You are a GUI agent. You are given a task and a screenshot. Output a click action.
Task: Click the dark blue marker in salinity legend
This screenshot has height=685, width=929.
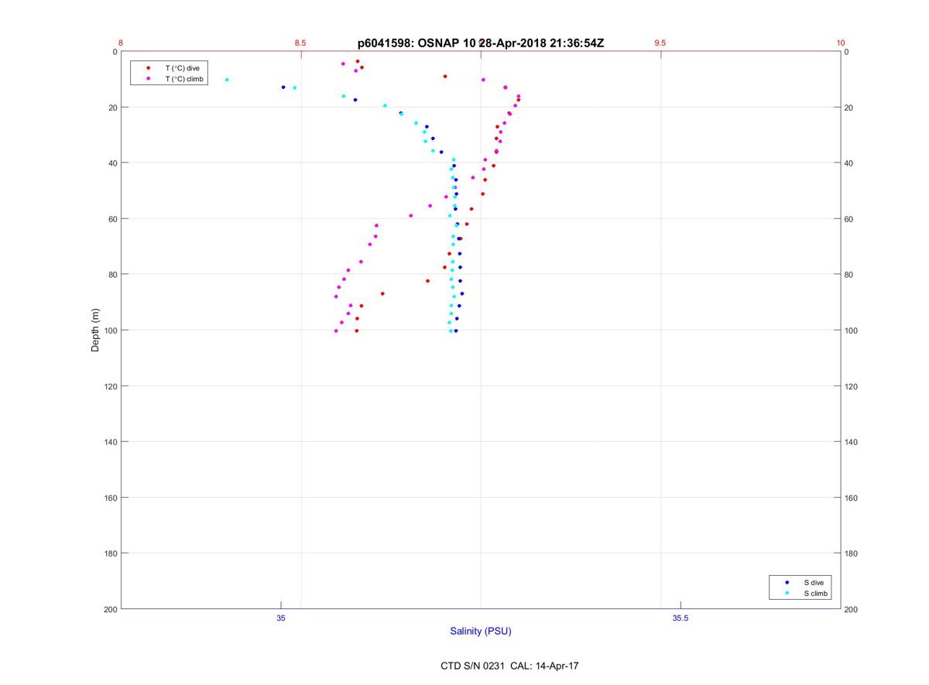click(x=787, y=582)
